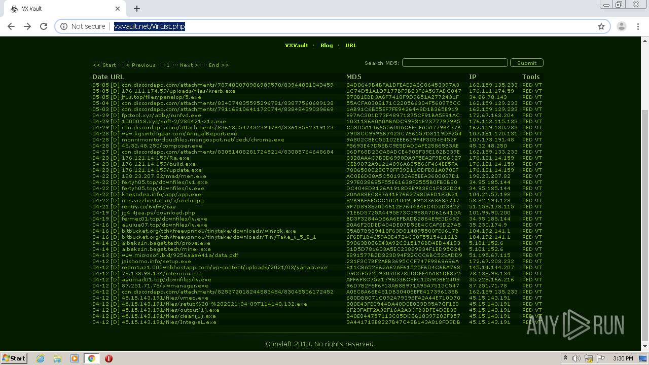Close the VX Vault tab

[x=117, y=9]
